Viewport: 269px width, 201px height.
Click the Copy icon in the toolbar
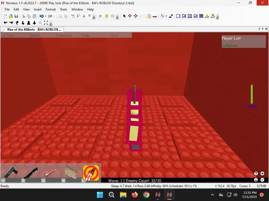29,16
